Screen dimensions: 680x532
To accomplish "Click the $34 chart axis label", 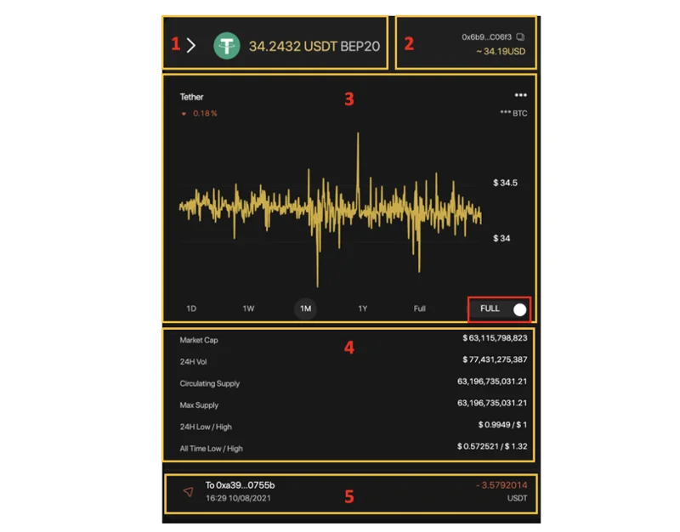I will [x=501, y=239].
